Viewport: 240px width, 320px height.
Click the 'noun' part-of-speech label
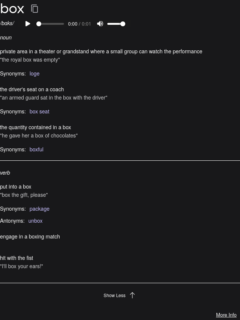(x=6, y=38)
